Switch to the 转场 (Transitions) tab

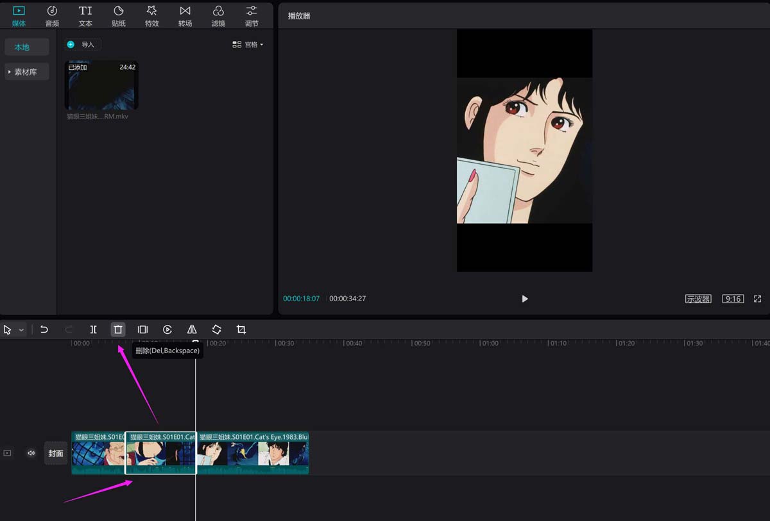point(185,16)
